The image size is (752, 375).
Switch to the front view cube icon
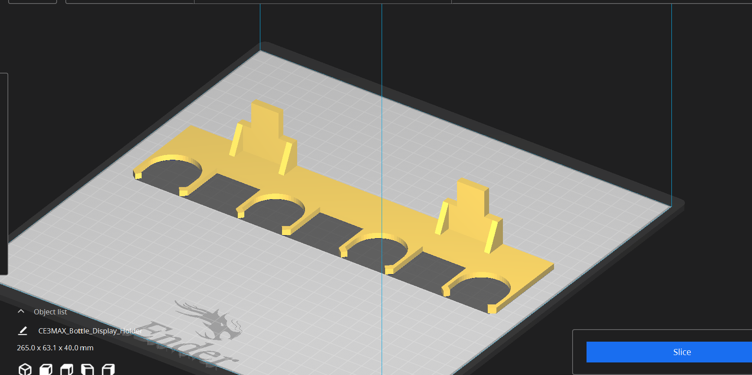tap(46, 369)
